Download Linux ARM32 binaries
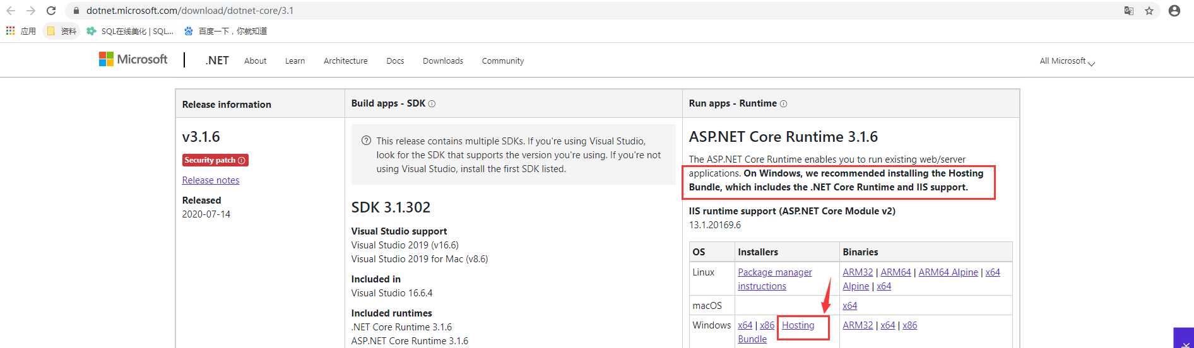 pos(858,272)
